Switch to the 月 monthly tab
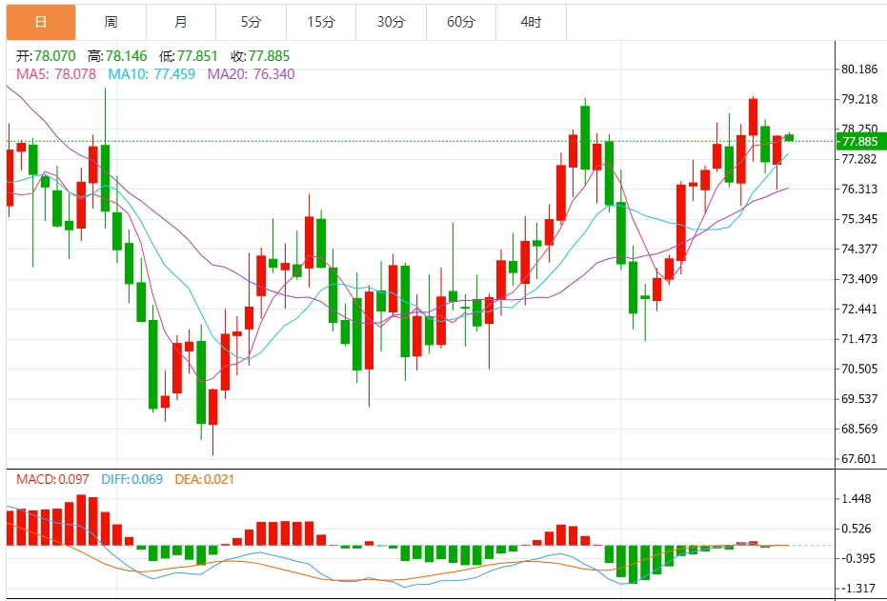Image resolution: width=887 pixels, height=601 pixels. [x=181, y=22]
